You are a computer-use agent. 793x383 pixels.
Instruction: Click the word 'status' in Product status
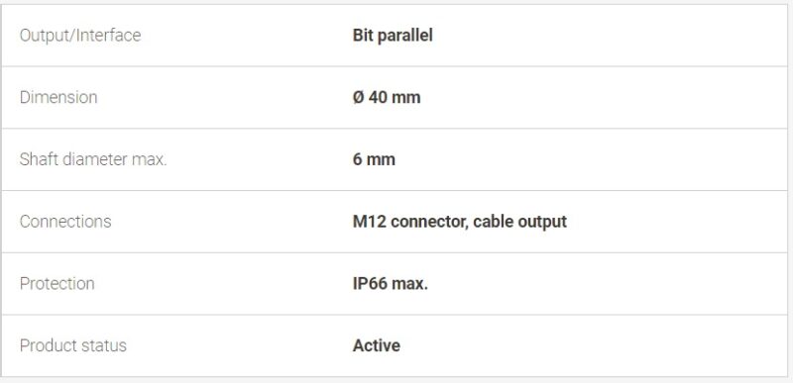click(105, 345)
